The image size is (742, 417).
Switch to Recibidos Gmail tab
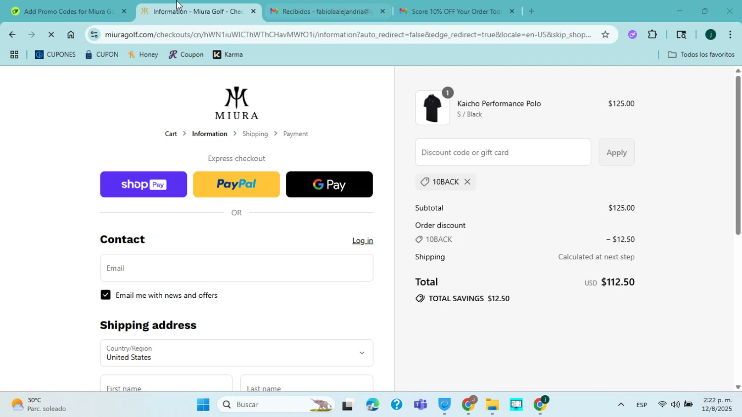pyautogui.click(x=327, y=11)
